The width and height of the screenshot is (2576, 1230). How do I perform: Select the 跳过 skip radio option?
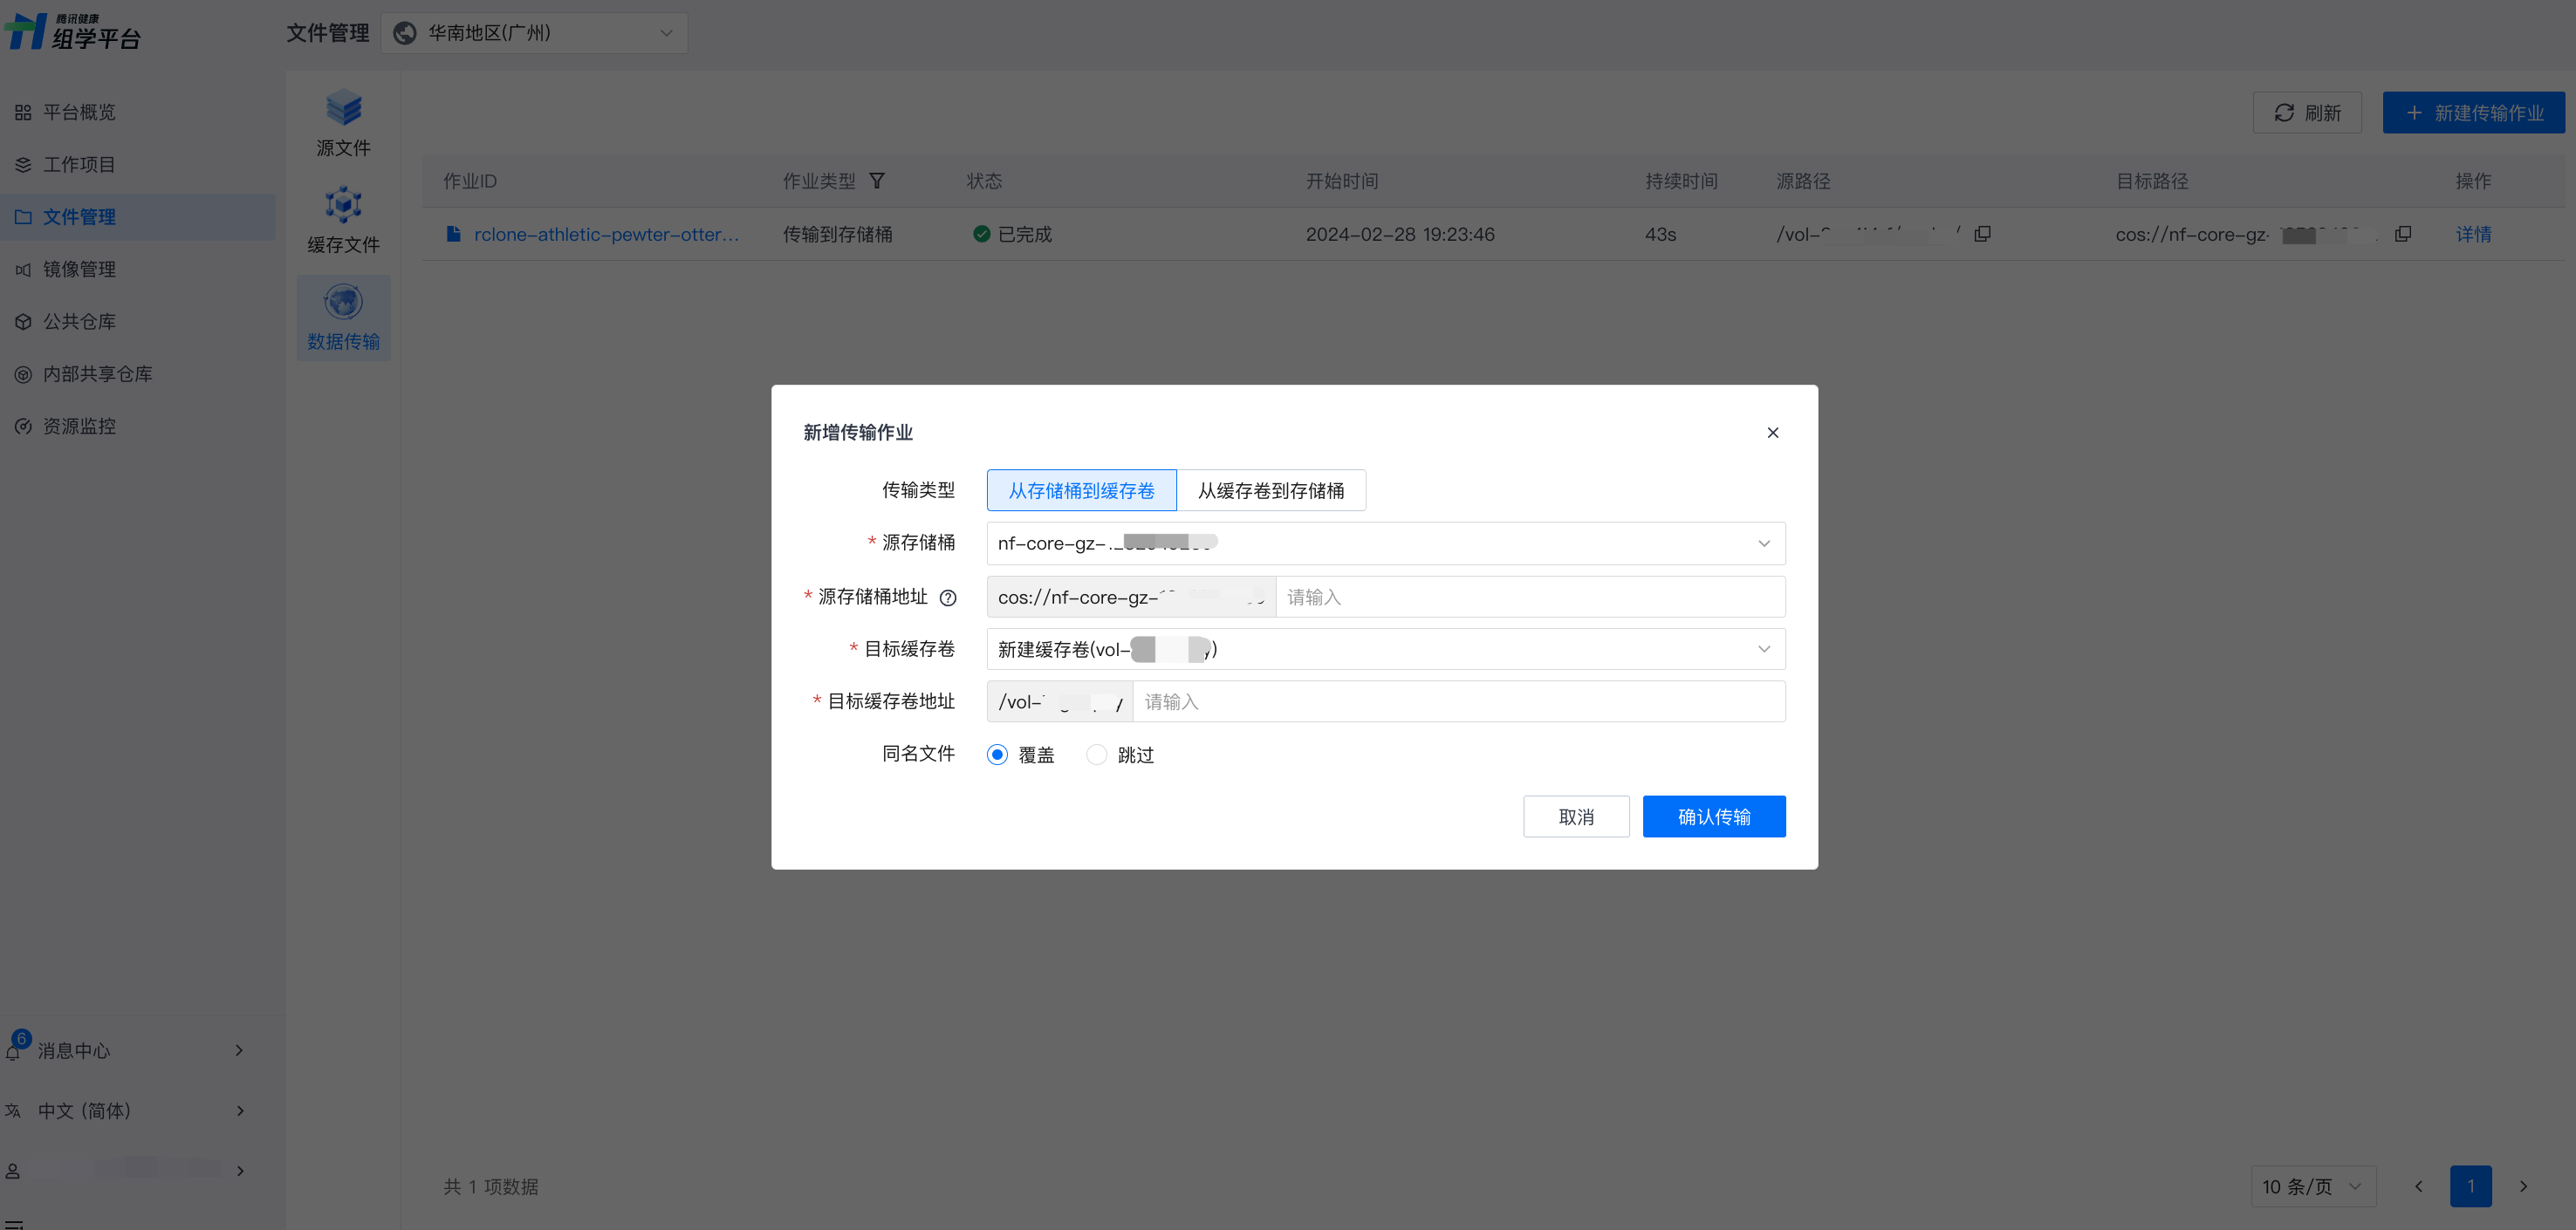click(x=1097, y=755)
